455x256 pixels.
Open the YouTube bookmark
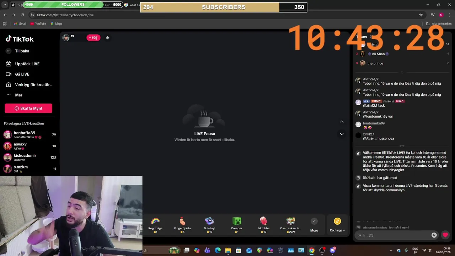(x=38, y=24)
